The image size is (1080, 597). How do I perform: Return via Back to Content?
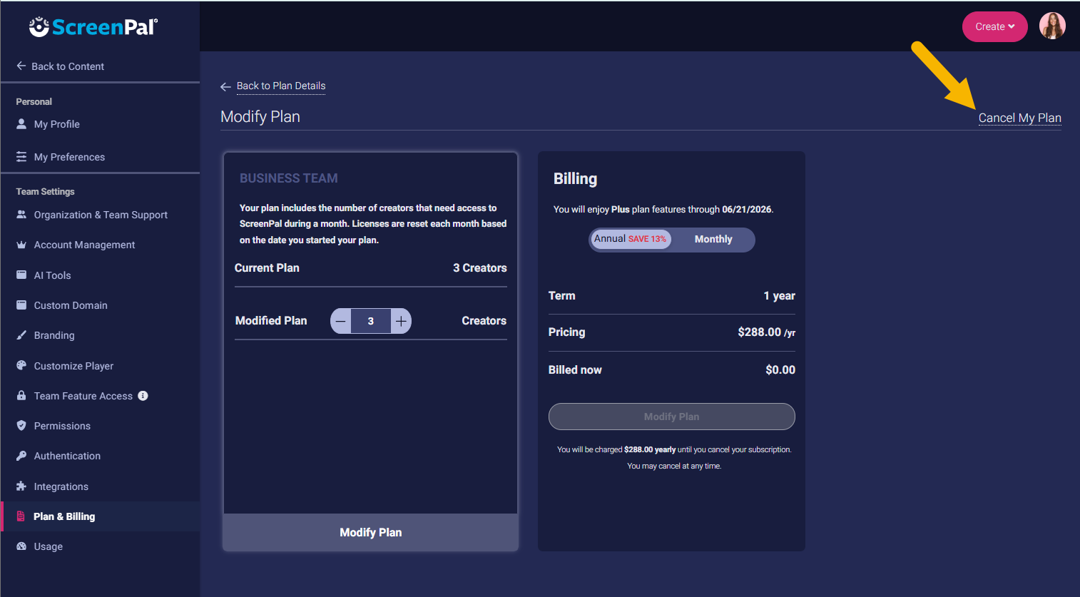[67, 66]
